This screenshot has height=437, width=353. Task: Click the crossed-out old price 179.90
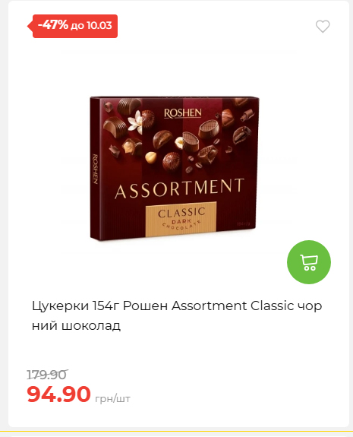pyautogui.click(x=47, y=375)
